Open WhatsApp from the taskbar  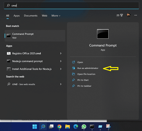[x=84, y=127]
